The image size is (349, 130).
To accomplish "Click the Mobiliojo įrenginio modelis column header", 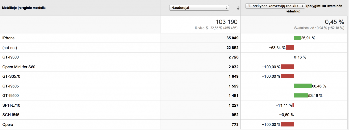I will tap(22, 8).
